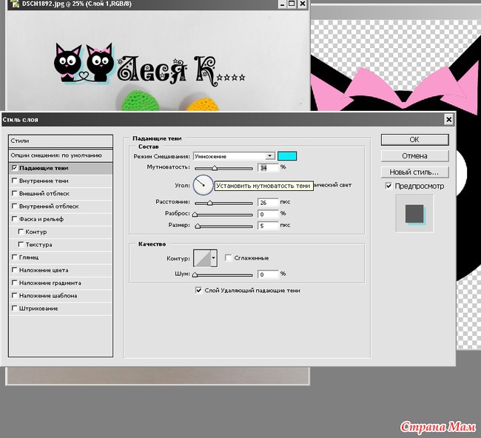This screenshot has height=438, width=481.
Task: Select the Фаска и рельеф style
Action: [x=15, y=219]
